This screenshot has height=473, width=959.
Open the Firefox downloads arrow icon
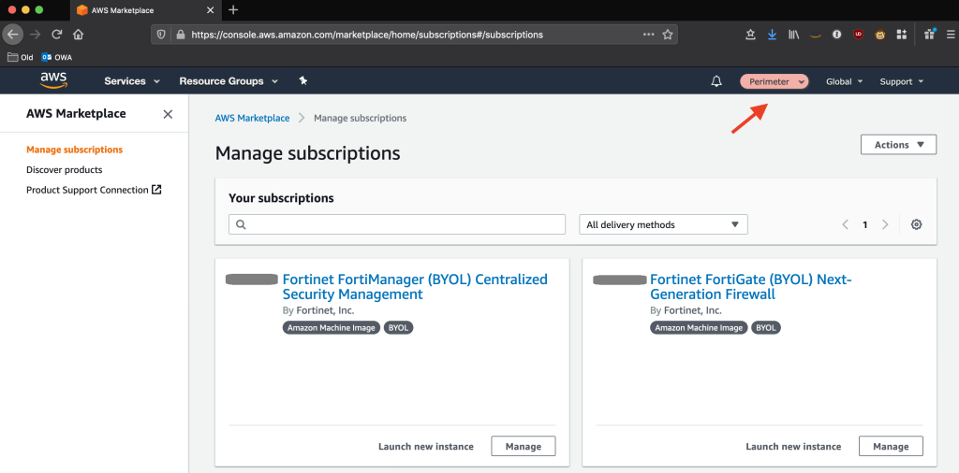[772, 35]
